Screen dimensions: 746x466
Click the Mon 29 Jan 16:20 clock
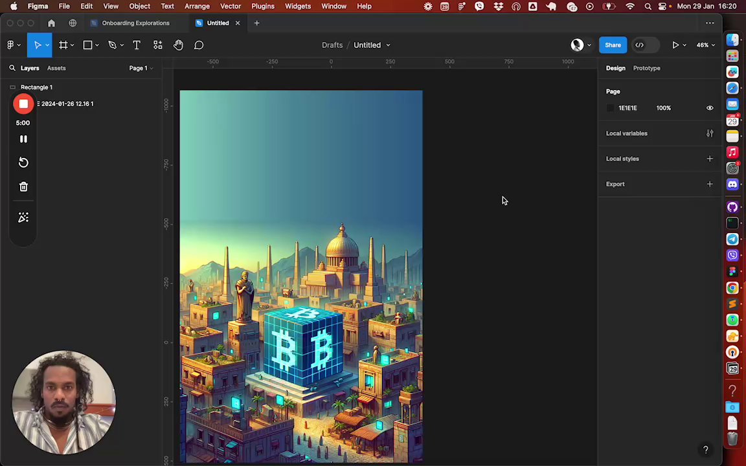(x=706, y=6)
